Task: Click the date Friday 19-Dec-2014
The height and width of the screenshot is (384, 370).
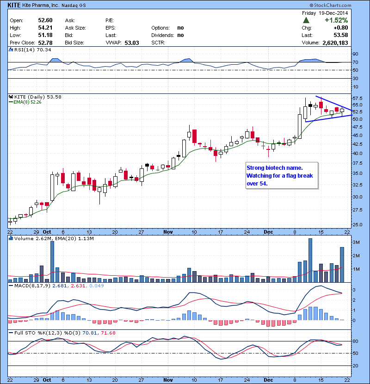Action: (325, 13)
